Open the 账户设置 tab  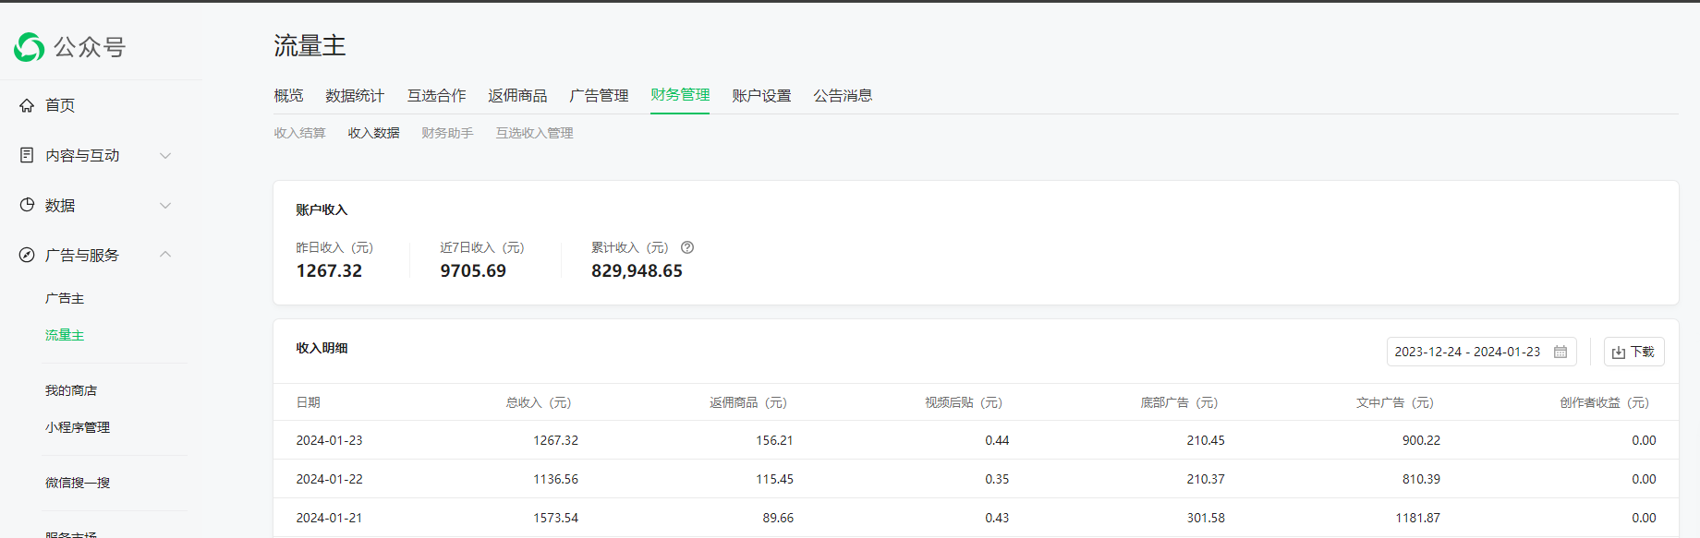(x=761, y=96)
